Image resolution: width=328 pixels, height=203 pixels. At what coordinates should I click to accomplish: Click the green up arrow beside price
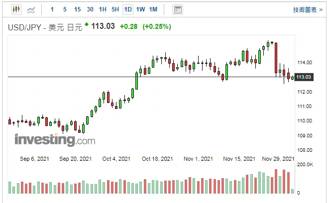[87, 24]
